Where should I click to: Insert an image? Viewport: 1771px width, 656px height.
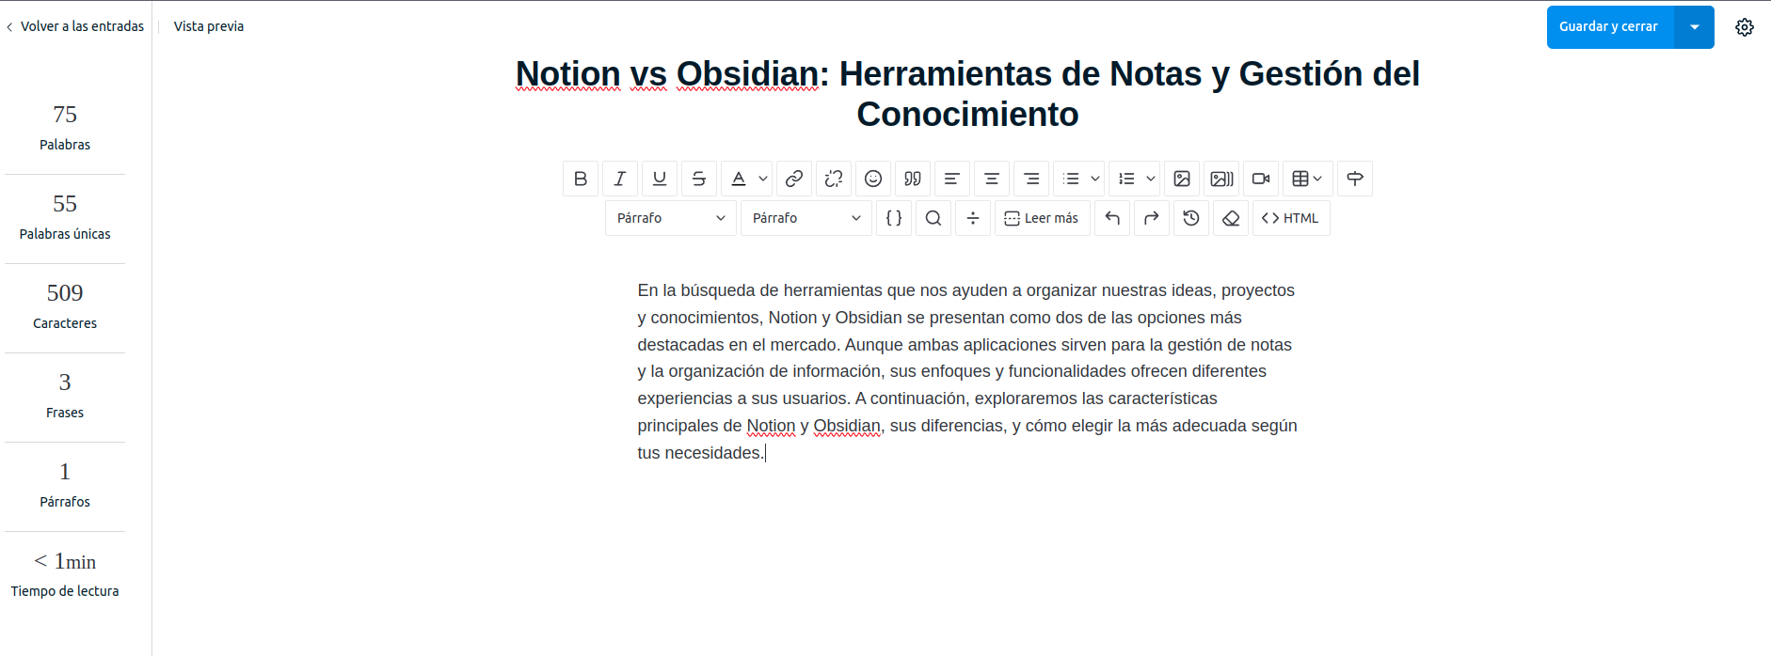[x=1183, y=179]
